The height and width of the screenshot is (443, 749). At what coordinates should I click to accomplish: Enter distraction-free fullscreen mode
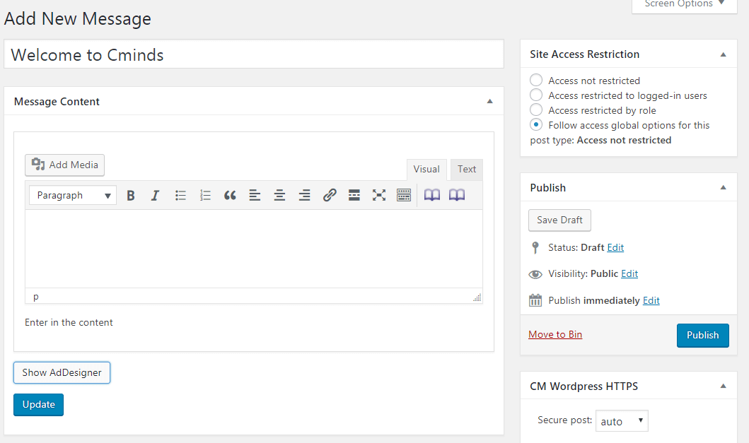click(379, 196)
